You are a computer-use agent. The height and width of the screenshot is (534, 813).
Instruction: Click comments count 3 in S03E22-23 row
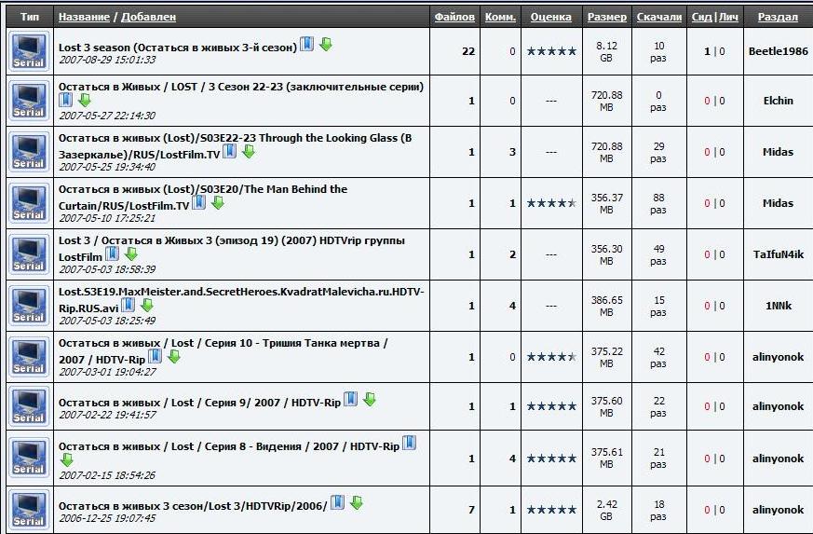pos(512,152)
